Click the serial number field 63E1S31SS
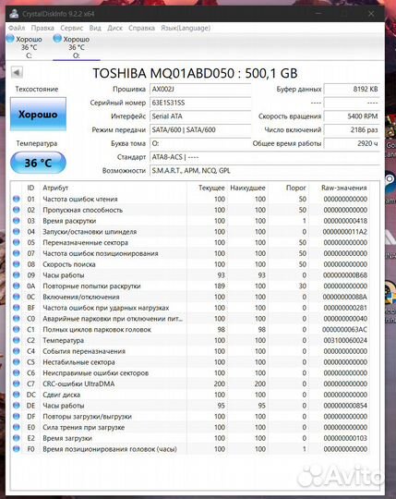The height and width of the screenshot is (499, 396). (200, 103)
